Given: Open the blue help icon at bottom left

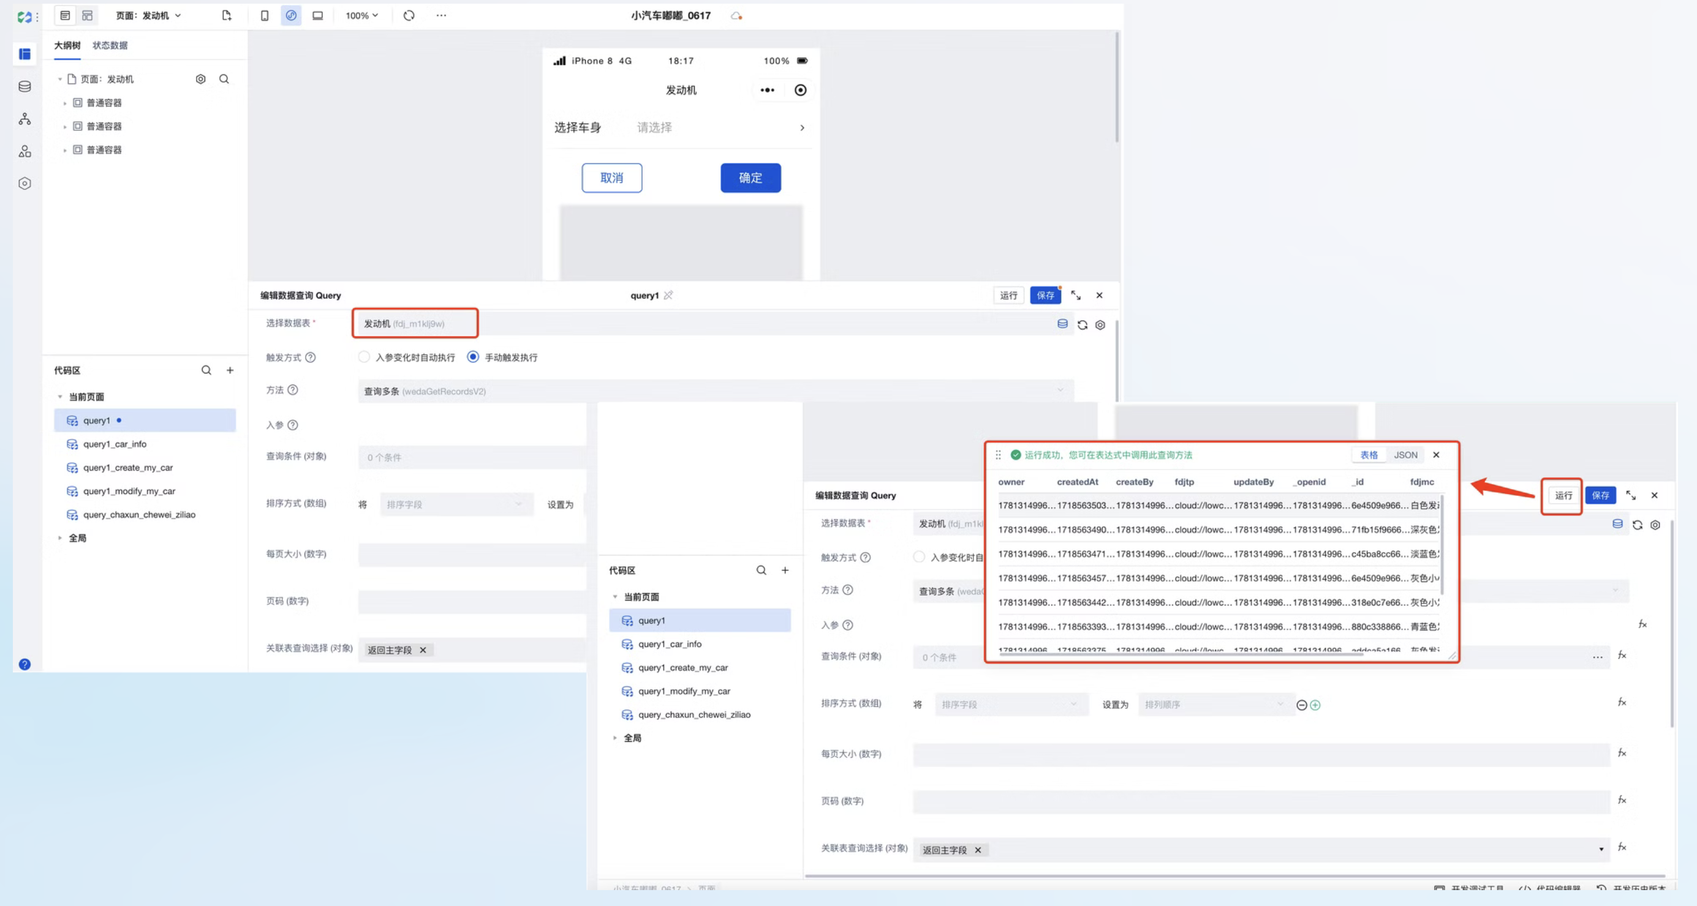Looking at the screenshot, I should (25, 664).
